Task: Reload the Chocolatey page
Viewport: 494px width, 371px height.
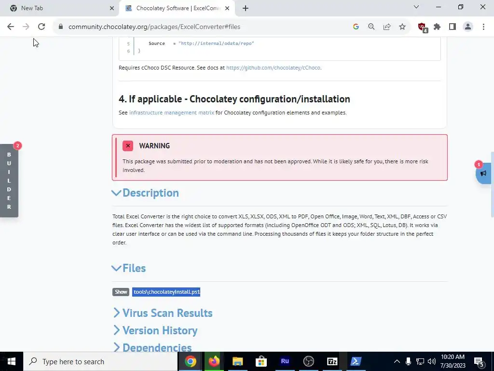Action: click(41, 27)
